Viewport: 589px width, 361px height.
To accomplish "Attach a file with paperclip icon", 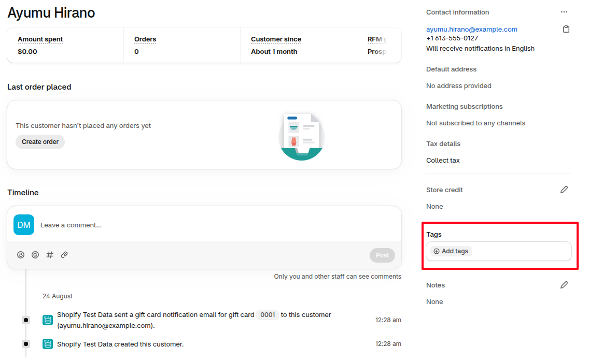I will click(x=64, y=255).
